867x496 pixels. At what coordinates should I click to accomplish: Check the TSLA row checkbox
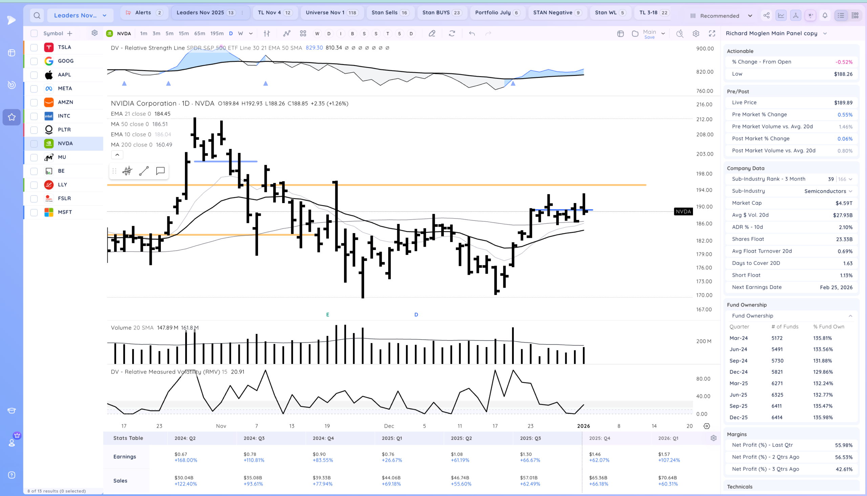coord(34,47)
